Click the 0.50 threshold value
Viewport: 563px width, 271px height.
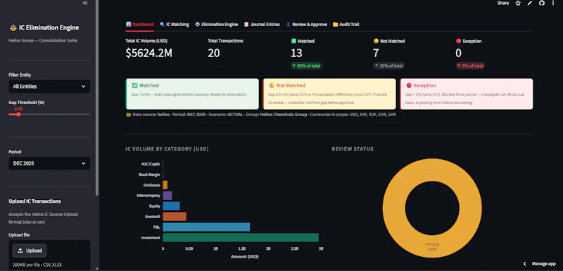[x=18, y=109]
